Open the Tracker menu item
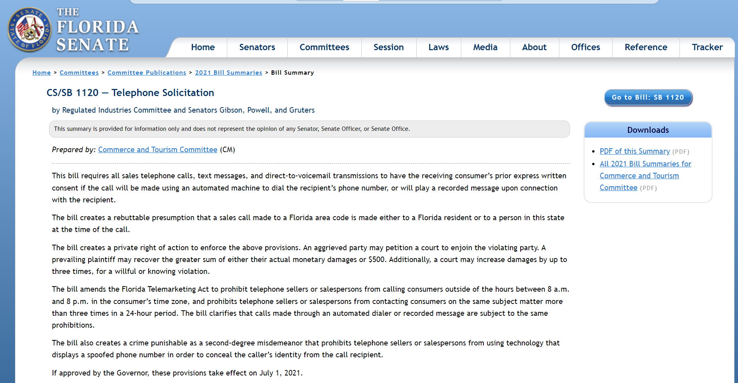This screenshot has width=738, height=383. tap(707, 47)
